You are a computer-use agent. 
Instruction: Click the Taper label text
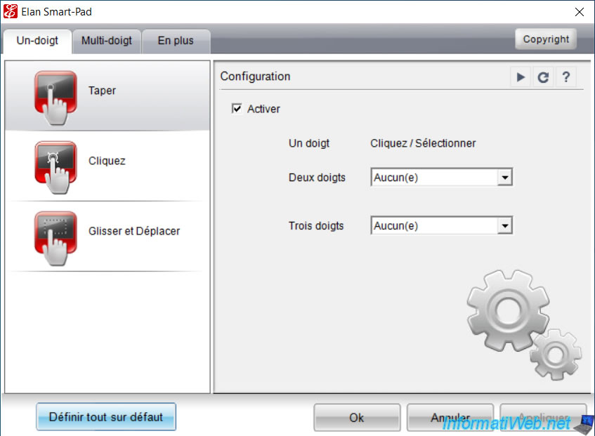tap(102, 91)
